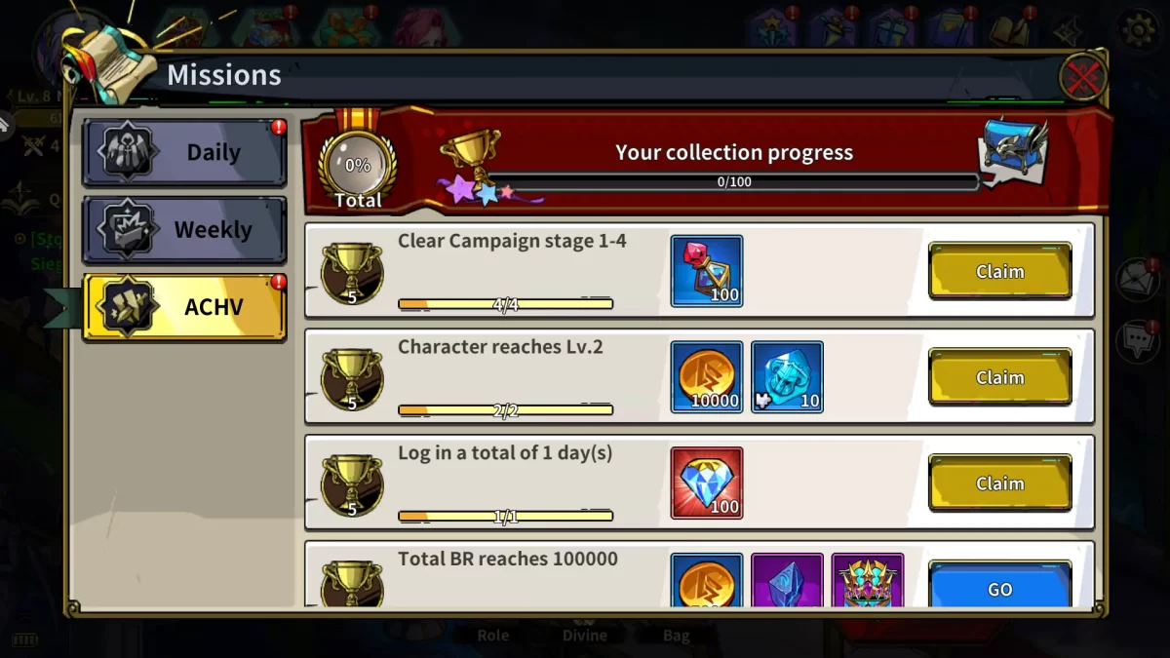
Task: Tap the diamond reward showing 100
Action: 707,484
